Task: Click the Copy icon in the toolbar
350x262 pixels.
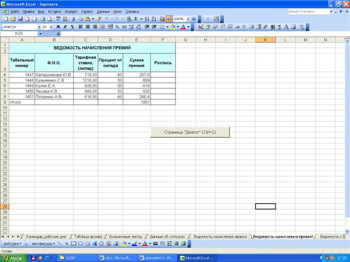Action: [x=80, y=19]
